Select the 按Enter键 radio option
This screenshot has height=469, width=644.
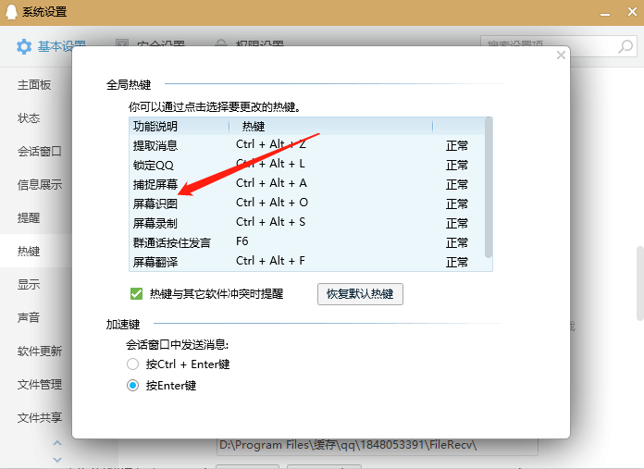pos(133,386)
